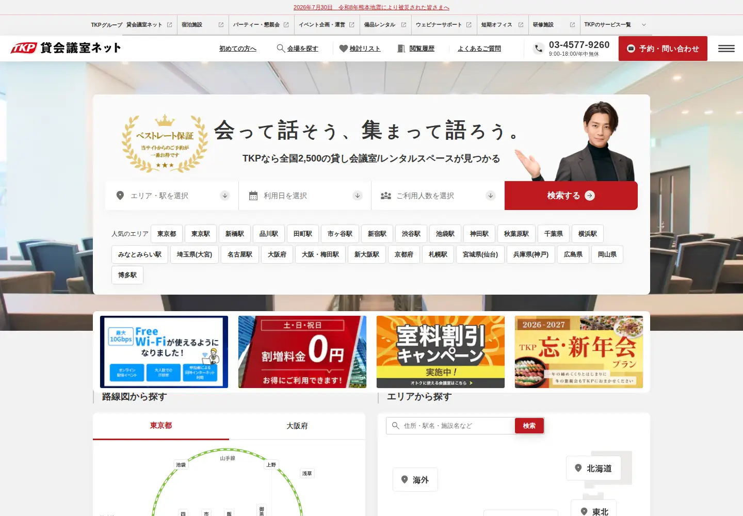Click the calendar icon in date selector

tap(253, 196)
